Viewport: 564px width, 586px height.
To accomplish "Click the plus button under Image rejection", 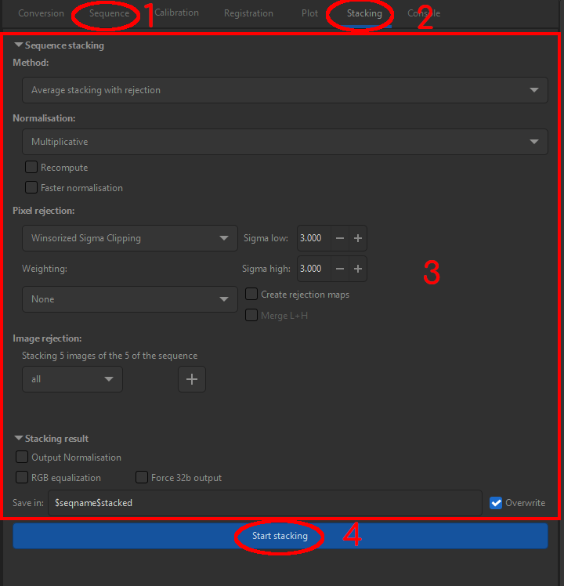I will point(192,379).
